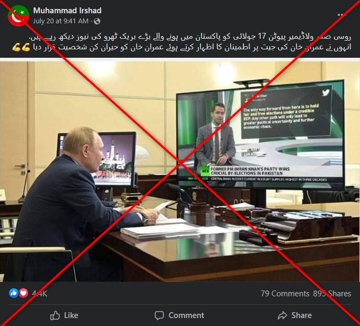The width and height of the screenshot is (360, 326).
Task: Click the blue Like reaction icon
Action: (x=14, y=293)
